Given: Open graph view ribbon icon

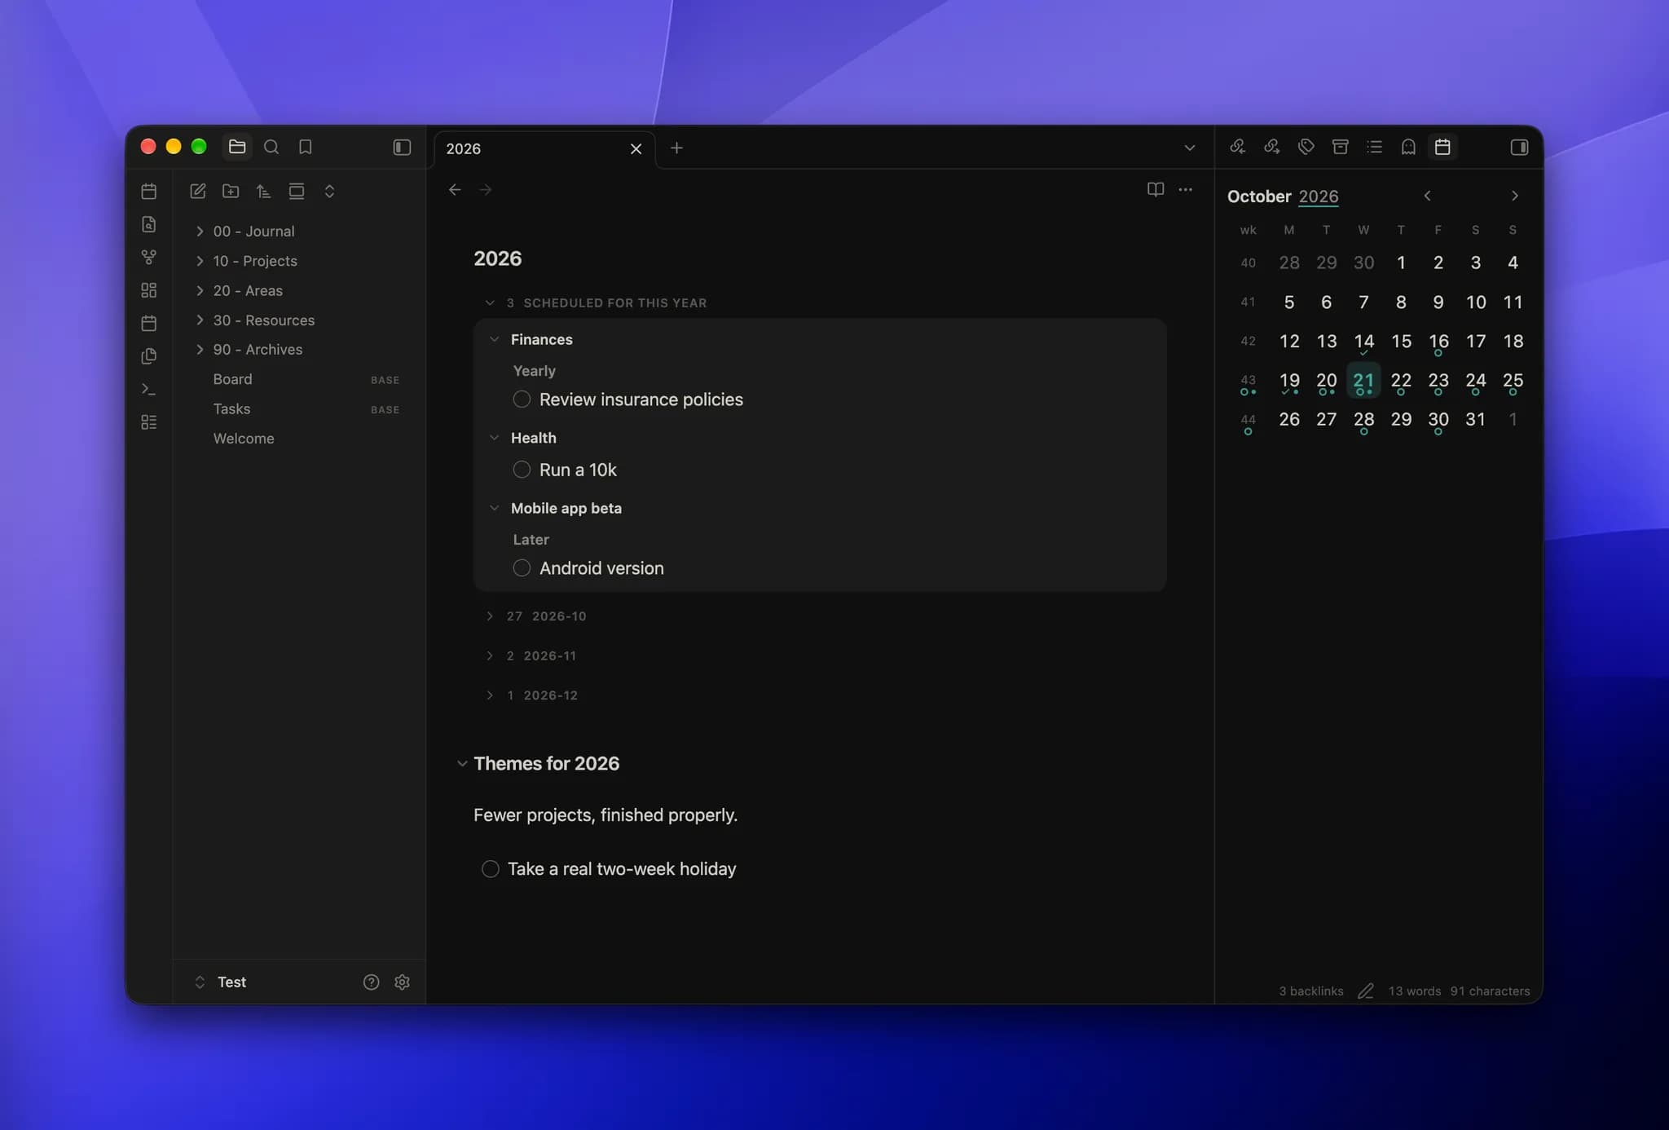Looking at the screenshot, I should tap(148, 257).
